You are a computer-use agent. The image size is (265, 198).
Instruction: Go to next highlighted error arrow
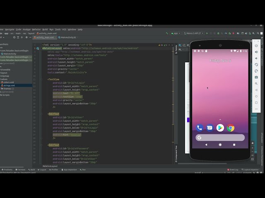(172, 45)
